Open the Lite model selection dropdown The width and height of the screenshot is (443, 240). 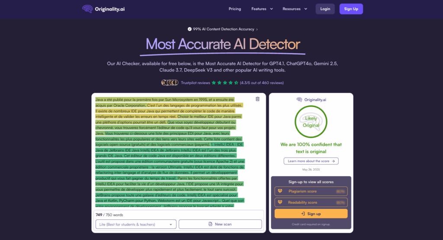(136, 224)
